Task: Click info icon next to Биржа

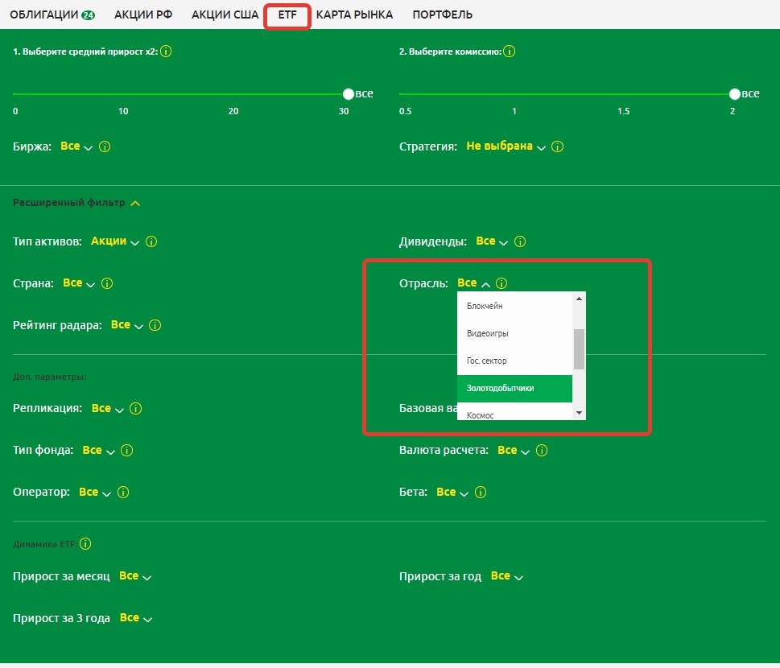Action: click(x=105, y=147)
